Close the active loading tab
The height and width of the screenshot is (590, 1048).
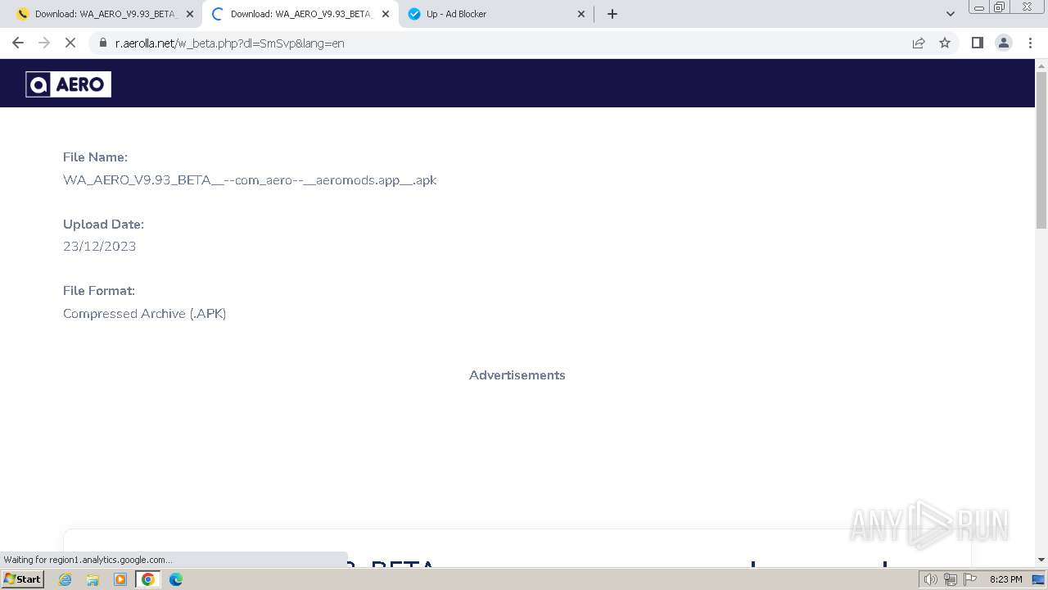point(386,14)
